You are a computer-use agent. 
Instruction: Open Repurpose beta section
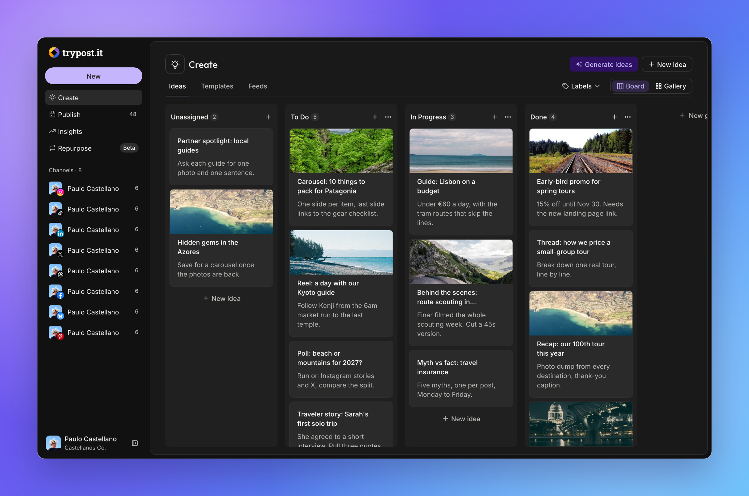click(x=94, y=148)
